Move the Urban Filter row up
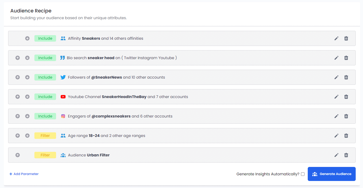 (18, 155)
